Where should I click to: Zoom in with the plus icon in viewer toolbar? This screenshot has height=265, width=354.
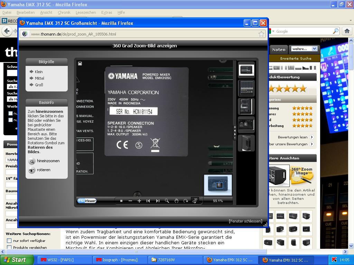coord(139,201)
